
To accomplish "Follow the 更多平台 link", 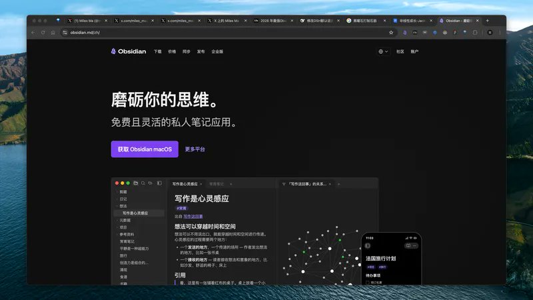I will coord(195,149).
